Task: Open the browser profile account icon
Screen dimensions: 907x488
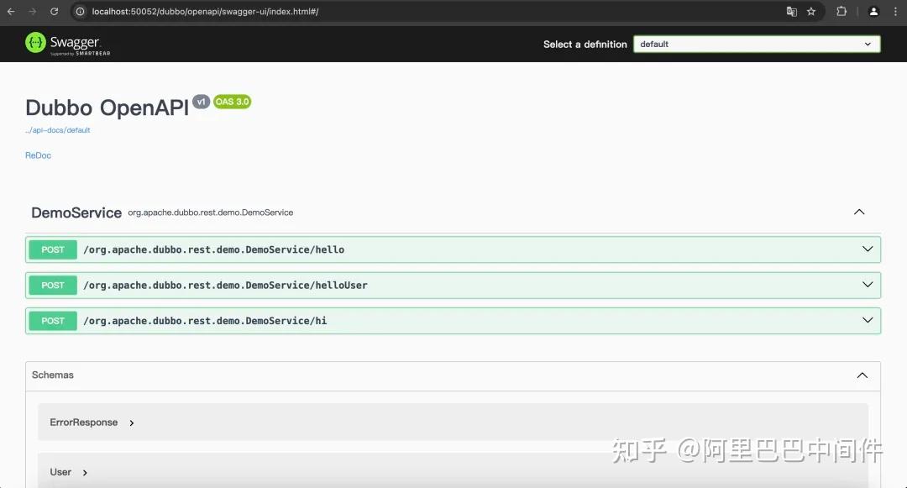Action: point(873,12)
